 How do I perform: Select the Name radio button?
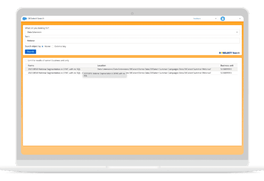tap(43, 46)
